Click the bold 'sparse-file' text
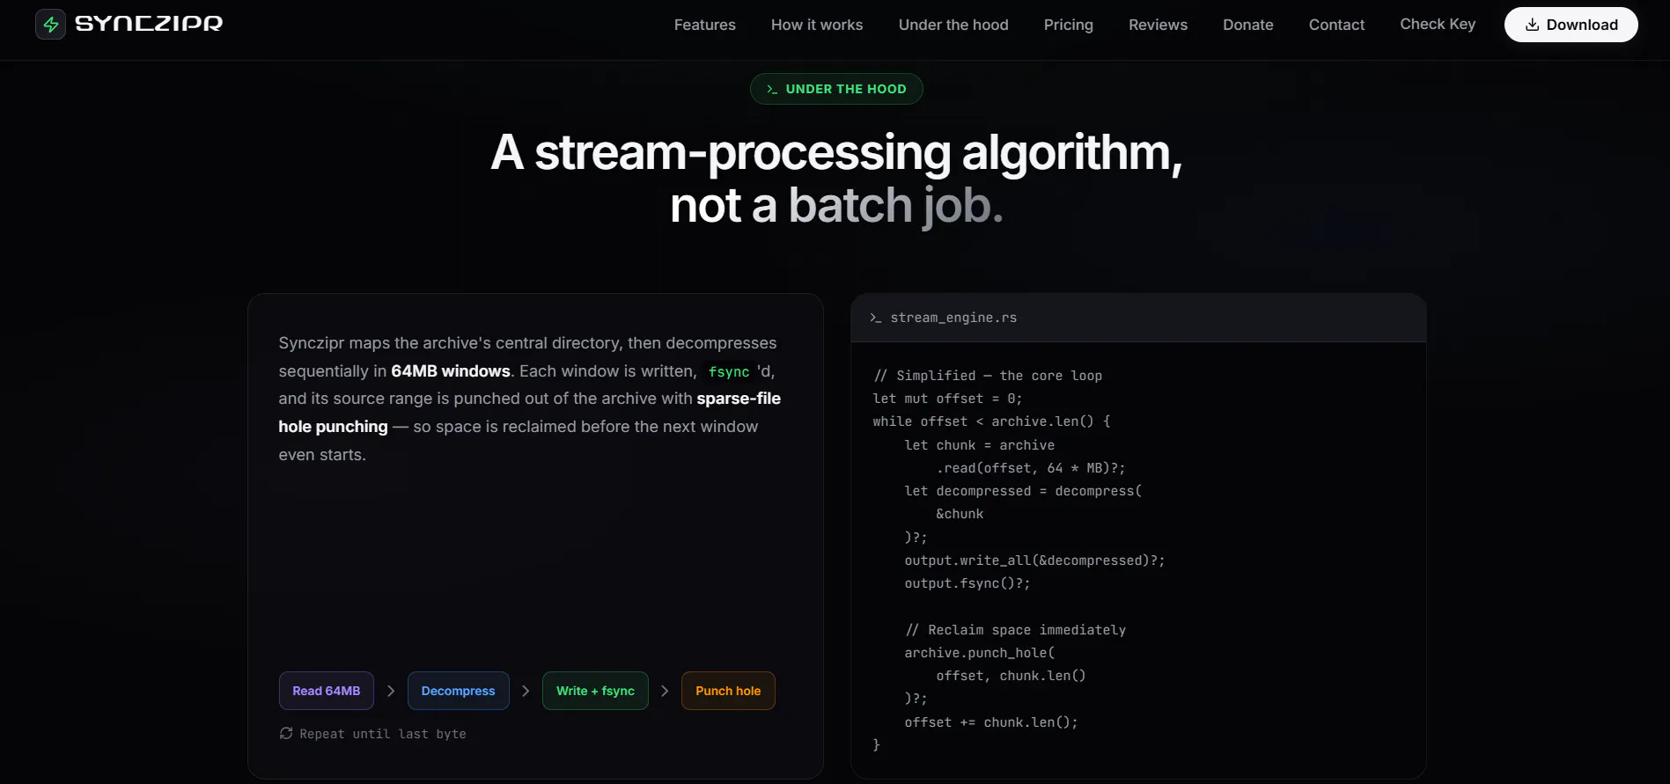 [x=739, y=399]
